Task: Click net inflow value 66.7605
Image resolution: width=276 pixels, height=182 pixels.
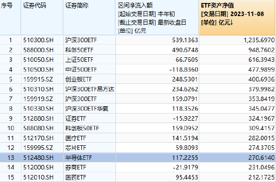Action: pos(187,60)
